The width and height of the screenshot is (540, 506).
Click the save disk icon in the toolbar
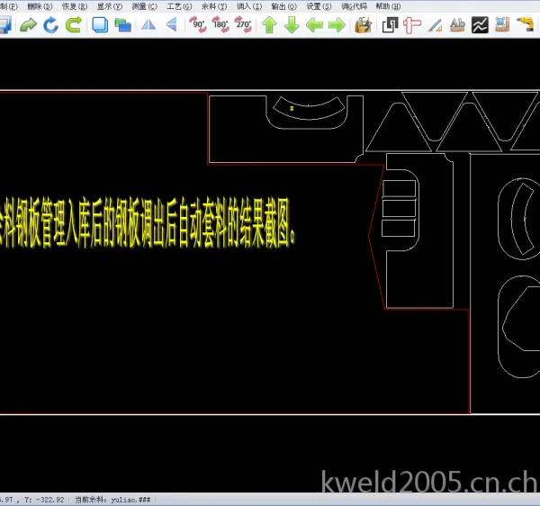point(5,25)
